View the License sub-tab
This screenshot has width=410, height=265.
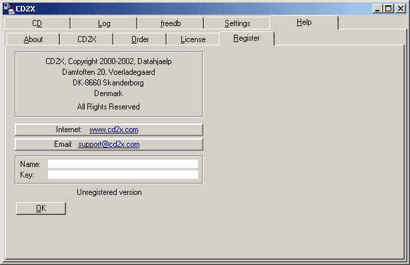coord(193,39)
